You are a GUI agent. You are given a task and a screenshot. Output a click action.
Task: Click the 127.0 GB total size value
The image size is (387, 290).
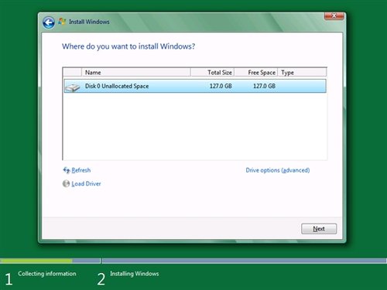221,86
